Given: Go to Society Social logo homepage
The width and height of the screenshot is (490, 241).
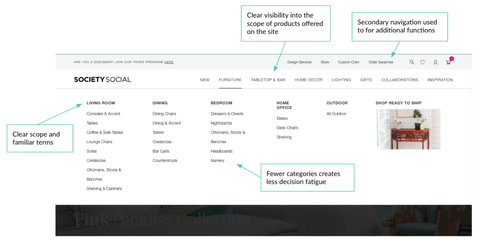Looking at the screenshot, I should (x=102, y=80).
